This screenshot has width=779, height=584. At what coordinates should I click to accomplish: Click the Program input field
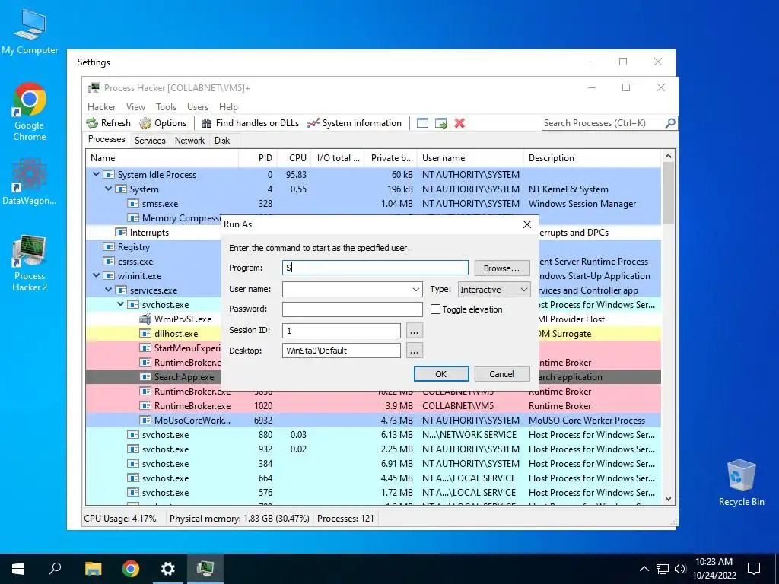click(375, 268)
